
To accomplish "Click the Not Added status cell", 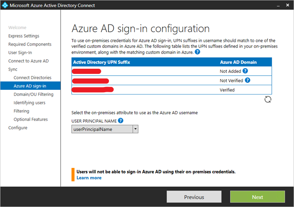I will pyautogui.click(x=230, y=72).
